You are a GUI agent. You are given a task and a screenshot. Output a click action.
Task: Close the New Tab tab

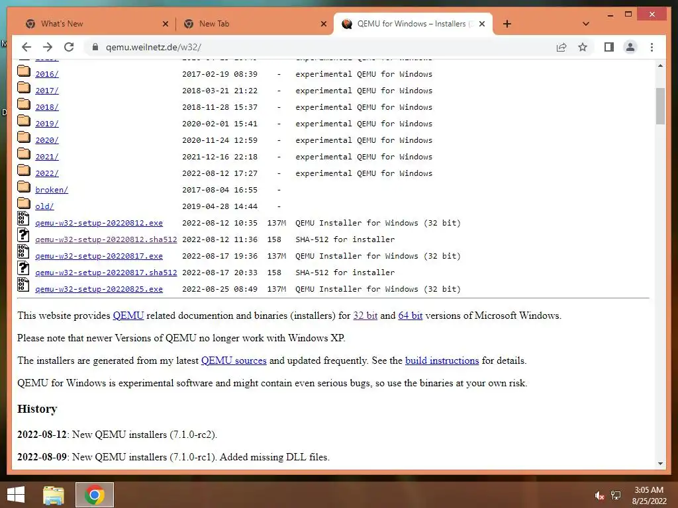click(x=323, y=24)
